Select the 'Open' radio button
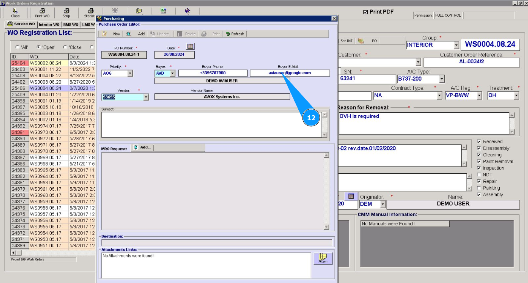 pos(38,47)
